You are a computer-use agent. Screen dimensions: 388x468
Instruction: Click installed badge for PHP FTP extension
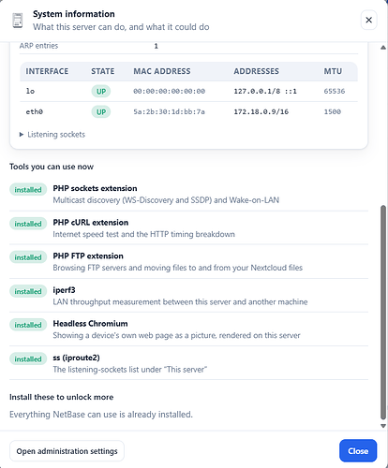[x=28, y=257]
